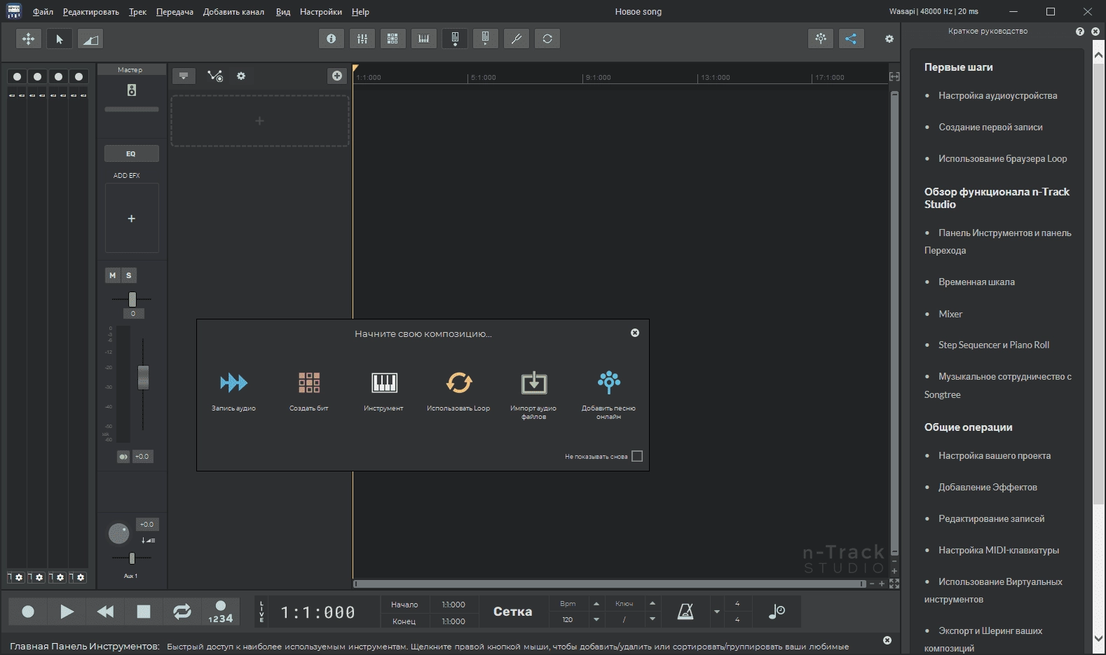Toggle the highlighted metronome-style toolbar button
The image size is (1106, 655).
455,39
